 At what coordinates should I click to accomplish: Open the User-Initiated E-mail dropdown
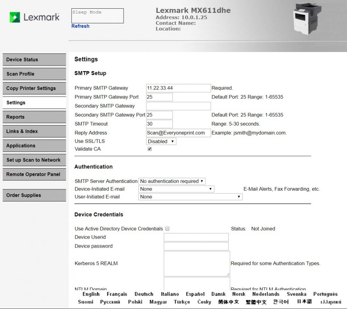190,197
